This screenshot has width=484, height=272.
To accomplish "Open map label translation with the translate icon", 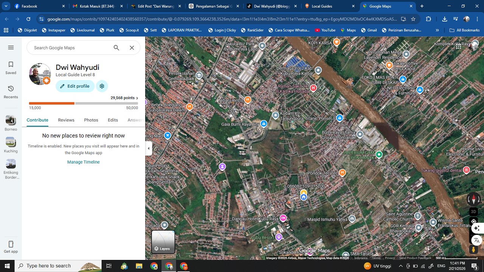I will coord(476,240).
